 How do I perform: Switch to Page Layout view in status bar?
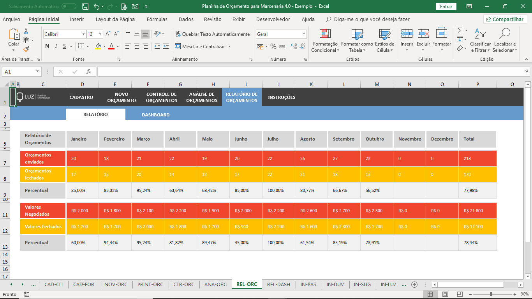(x=445, y=294)
